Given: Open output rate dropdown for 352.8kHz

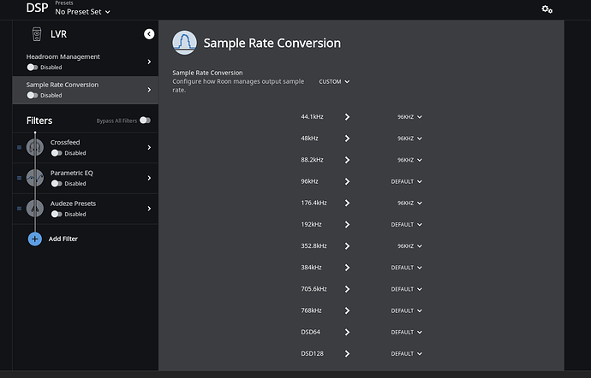Looking at the screenshot, I should coord(409,245).
